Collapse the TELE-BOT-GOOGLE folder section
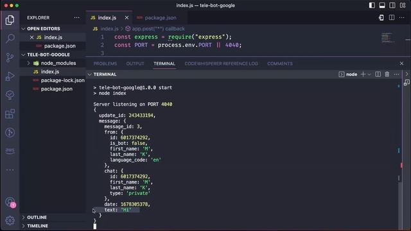The width and height of the screenshot is (411, 231). point(49,55)
